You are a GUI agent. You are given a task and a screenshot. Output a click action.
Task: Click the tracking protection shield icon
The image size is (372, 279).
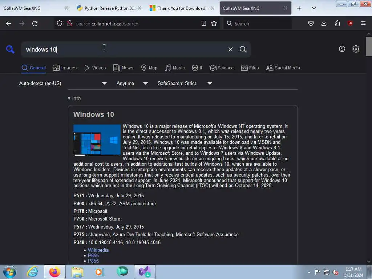(x=60, y=23)
